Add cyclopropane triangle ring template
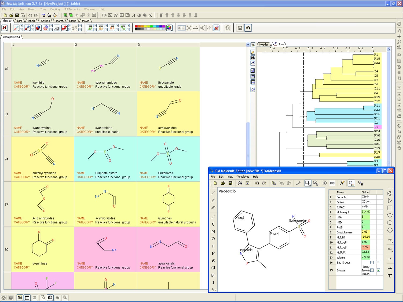 tap(390, 201)
